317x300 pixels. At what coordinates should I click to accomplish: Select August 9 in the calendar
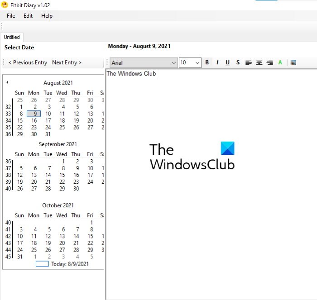point(34,114)
